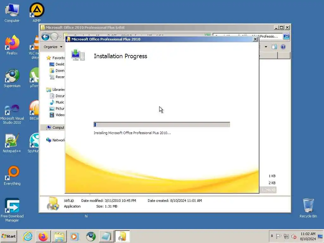
Task: Click the 1 KB file size entry
Action: (272, 176)
